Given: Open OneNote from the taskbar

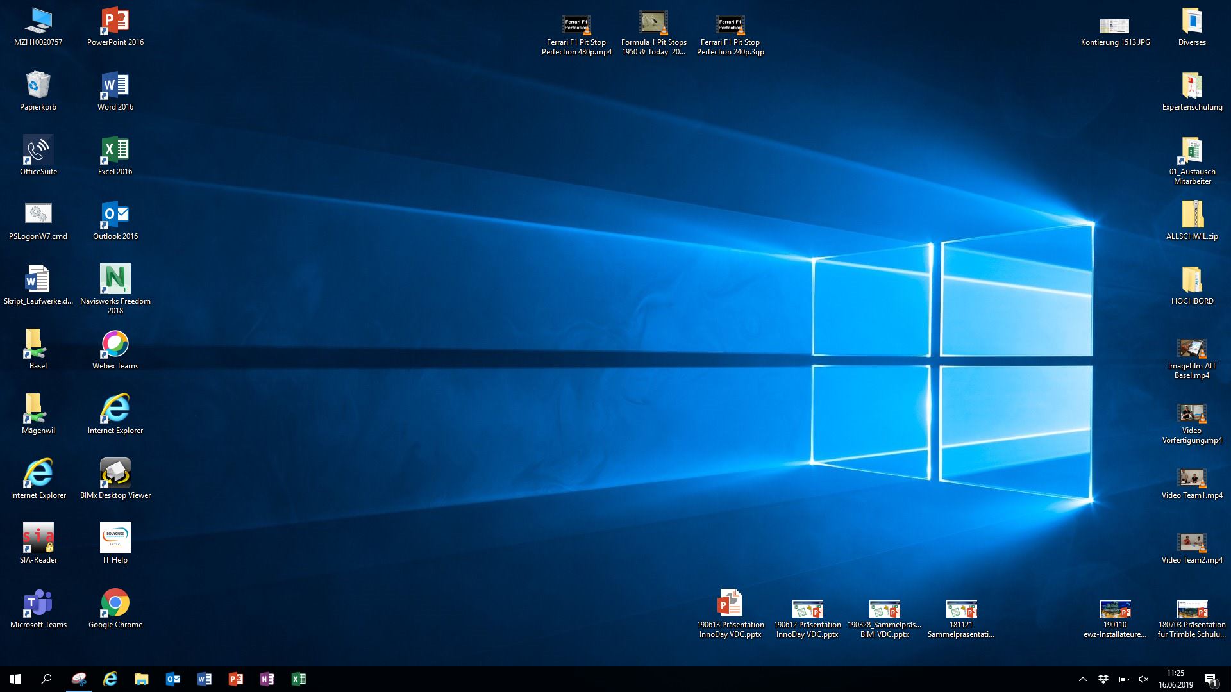Looking at the screenshot, I should tap(267, 679).
